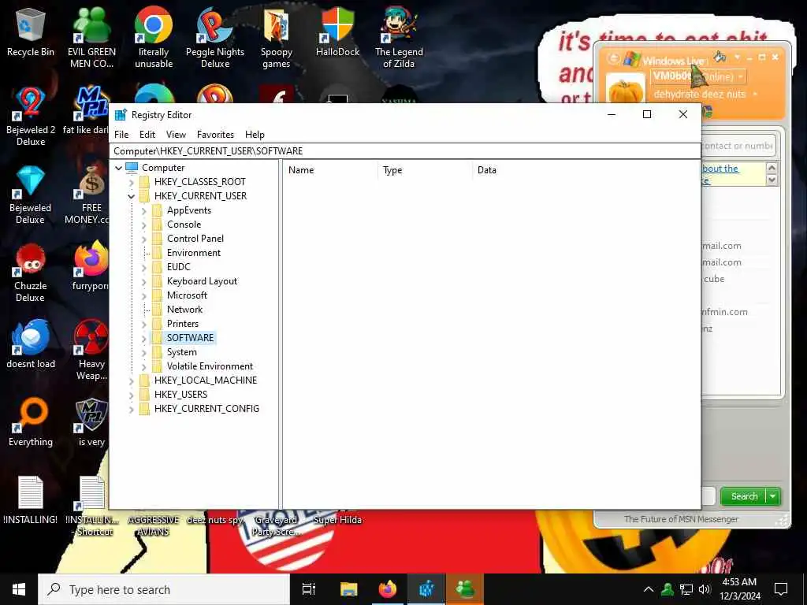Select the Printers key
This screenshot has width=807, height=605.
click(183, 324)
